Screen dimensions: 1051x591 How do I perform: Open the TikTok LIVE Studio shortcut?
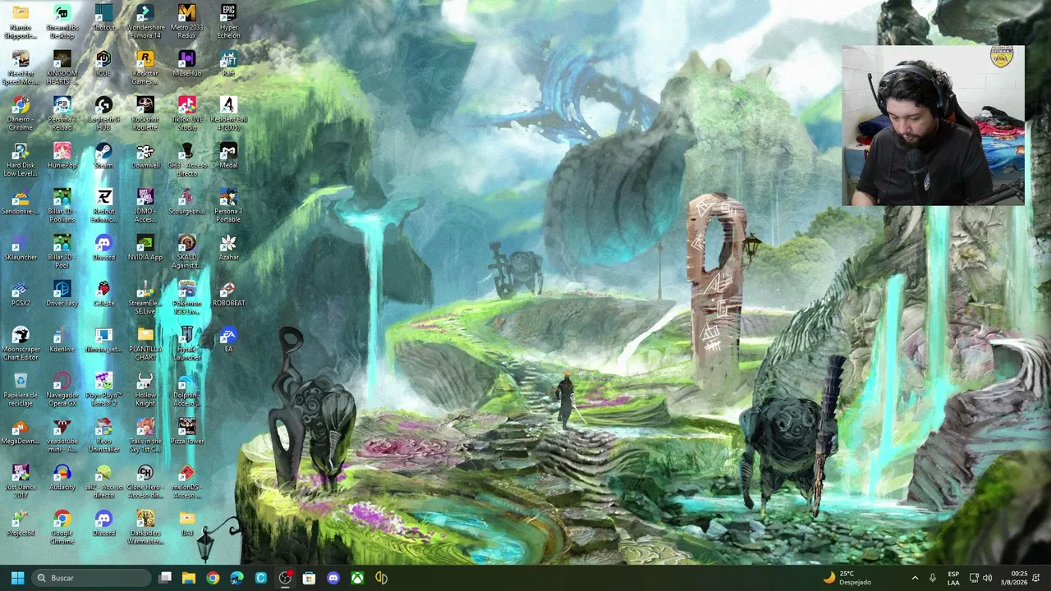tap(187, 113)
